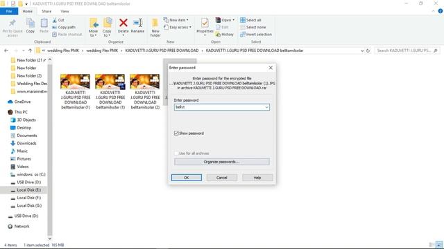Click the Cut scissors icon
444x249 pixels.
(54, 20)
